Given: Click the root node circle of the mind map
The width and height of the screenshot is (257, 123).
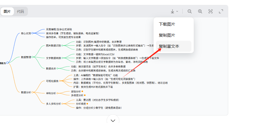Looking at the screenshot, I should point(7,63).
